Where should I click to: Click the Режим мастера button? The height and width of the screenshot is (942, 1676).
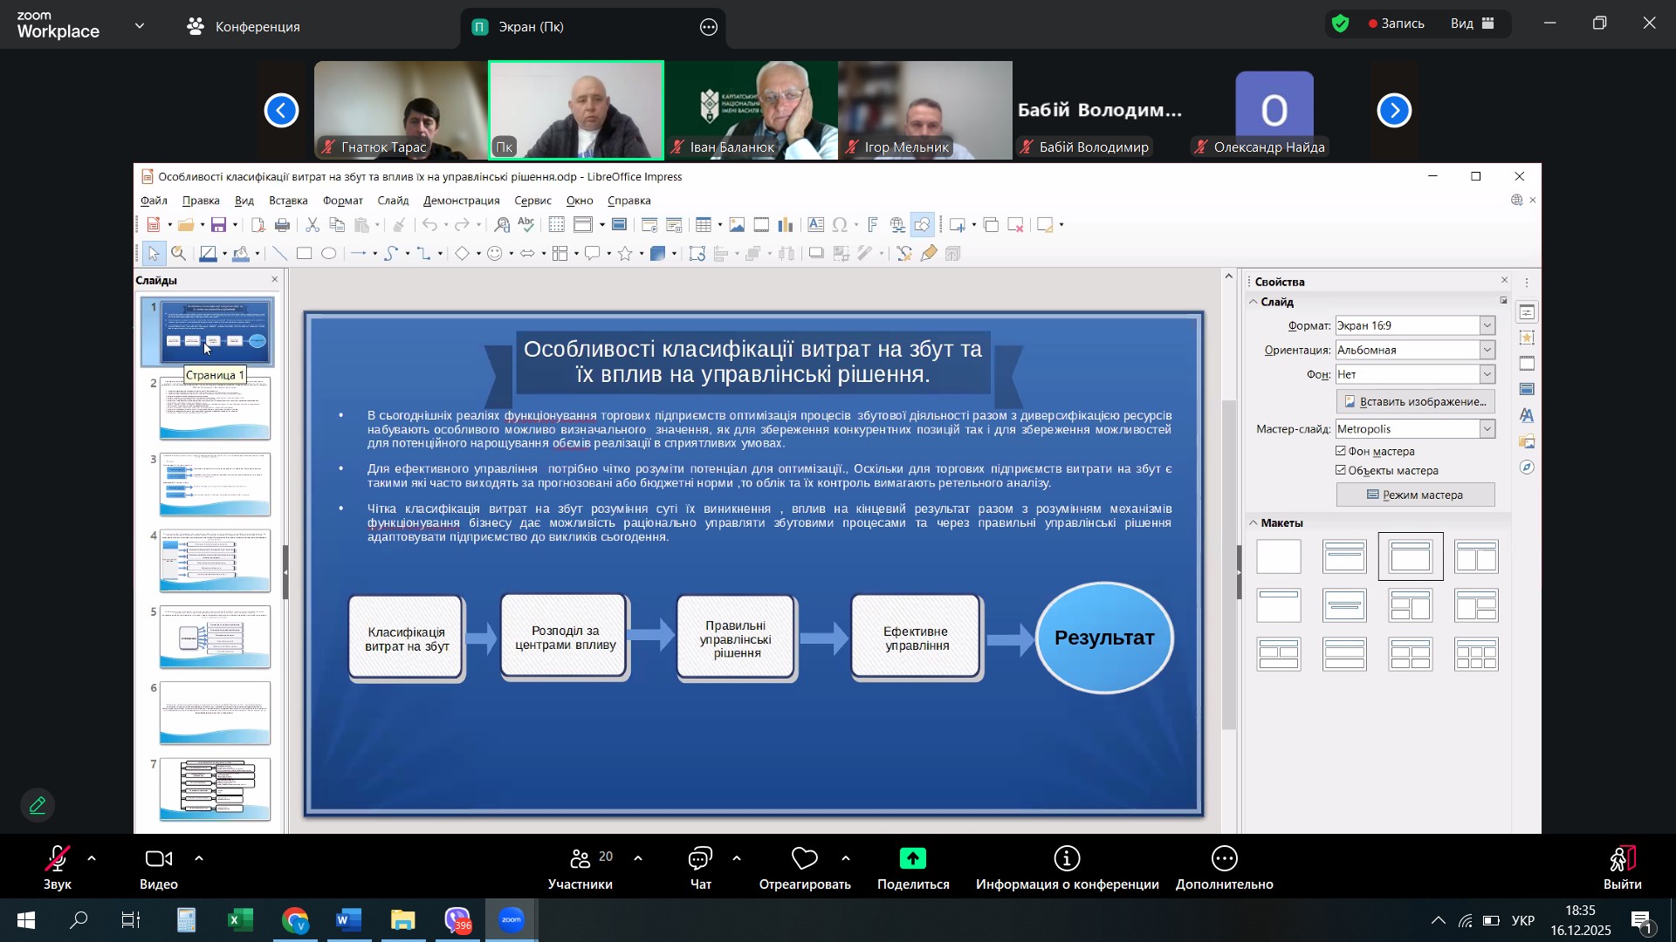(1415, 495)
